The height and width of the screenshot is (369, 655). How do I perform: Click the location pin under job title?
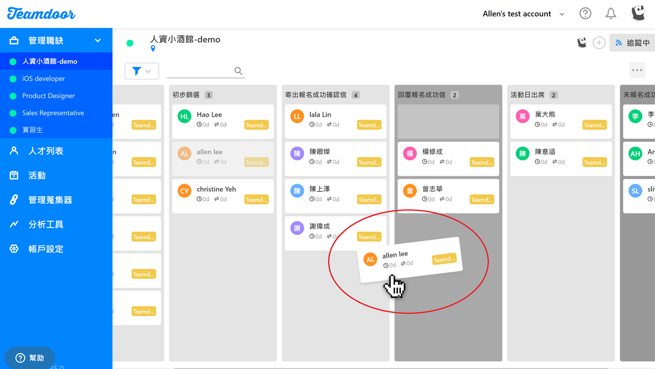tap(153, 49)
